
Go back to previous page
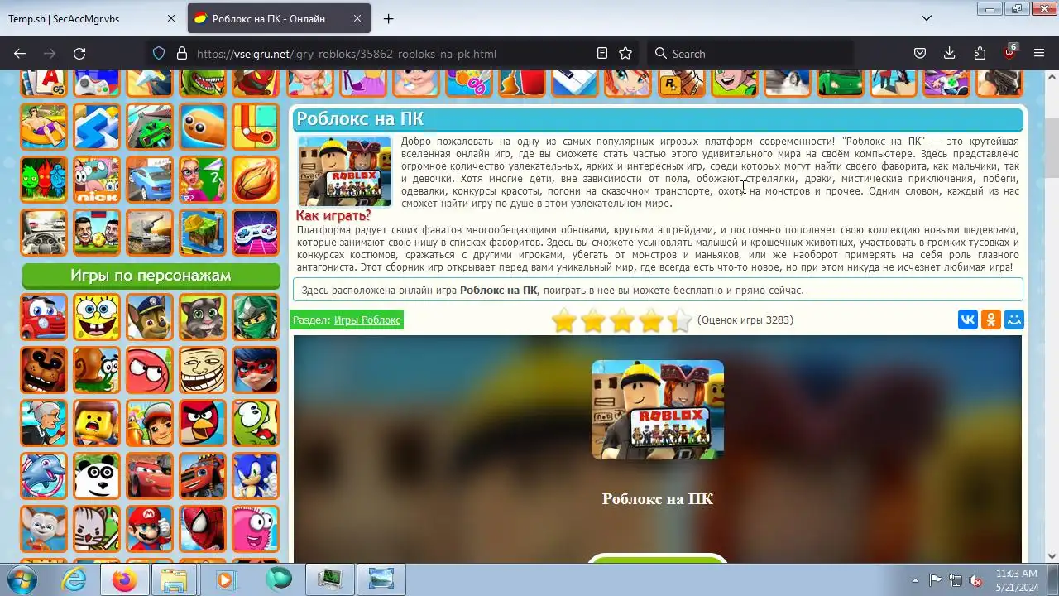(20, 53)
